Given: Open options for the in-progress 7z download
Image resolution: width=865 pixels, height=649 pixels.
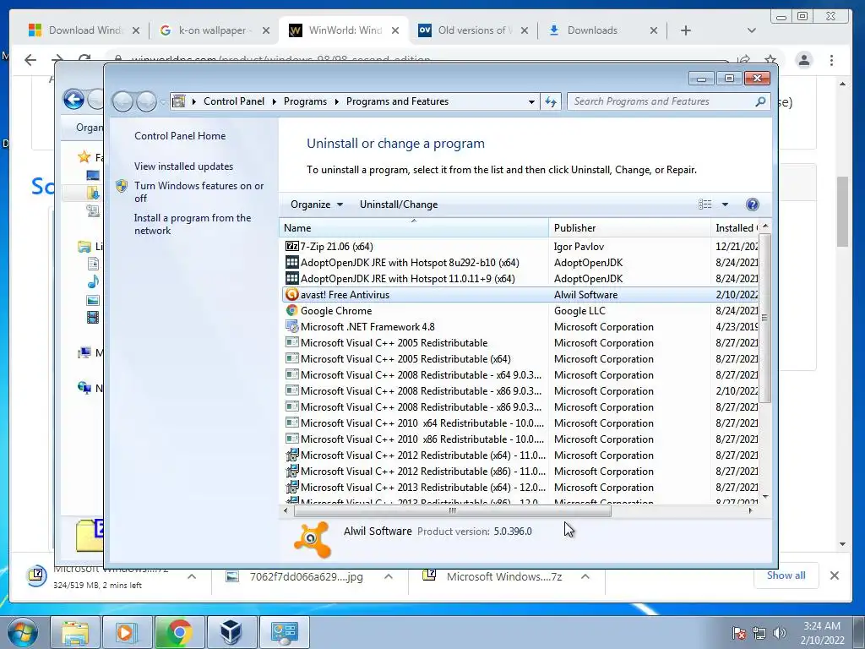Looking at the screenshot, I should click(x=192, y=576).
